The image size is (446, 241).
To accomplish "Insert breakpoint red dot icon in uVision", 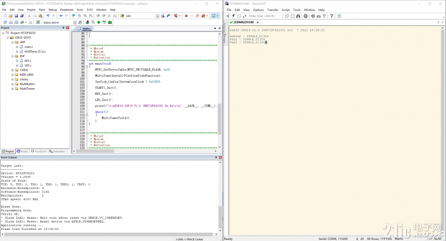I will pos(186,16).
